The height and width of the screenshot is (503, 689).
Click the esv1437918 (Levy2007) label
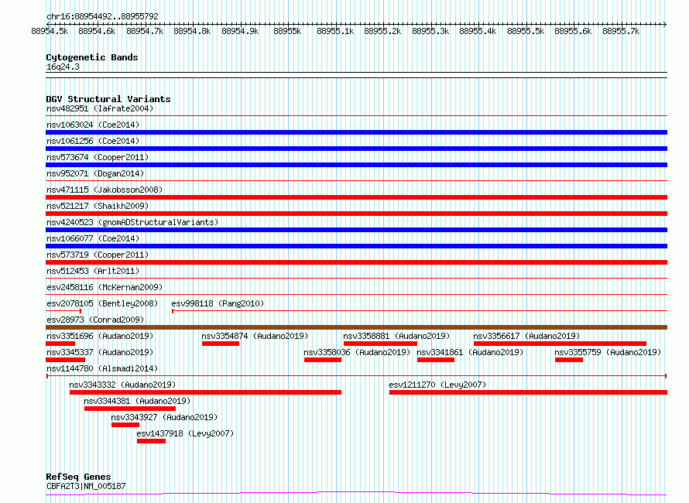tap(185, 433)
